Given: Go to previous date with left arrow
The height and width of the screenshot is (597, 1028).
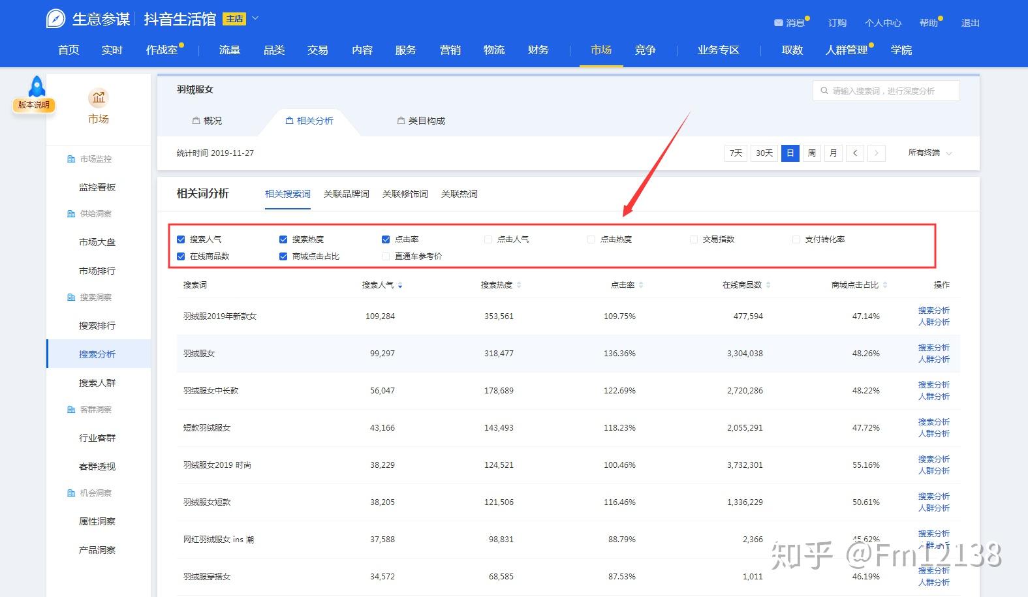Looking at the screenshot, I should [x=855, y=153].
